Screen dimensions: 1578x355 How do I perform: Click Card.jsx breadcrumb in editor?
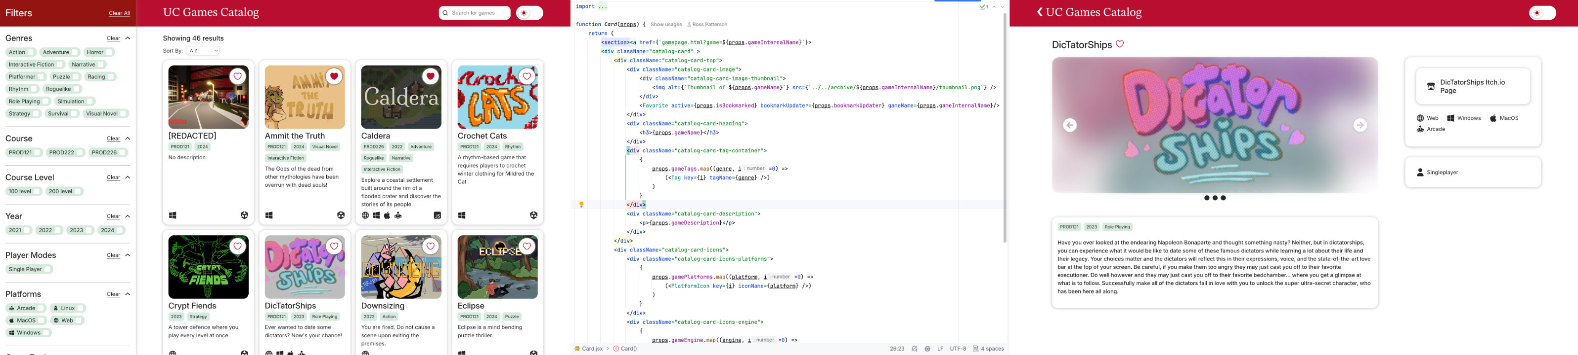pos(588,349)
